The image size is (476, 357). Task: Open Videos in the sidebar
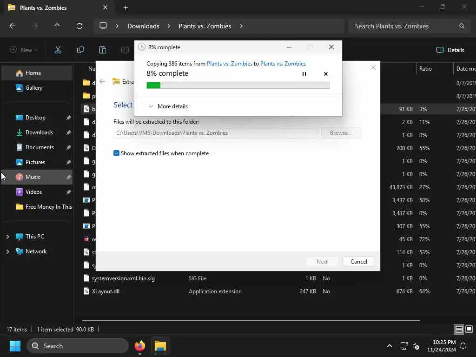(x=37, y=192)
